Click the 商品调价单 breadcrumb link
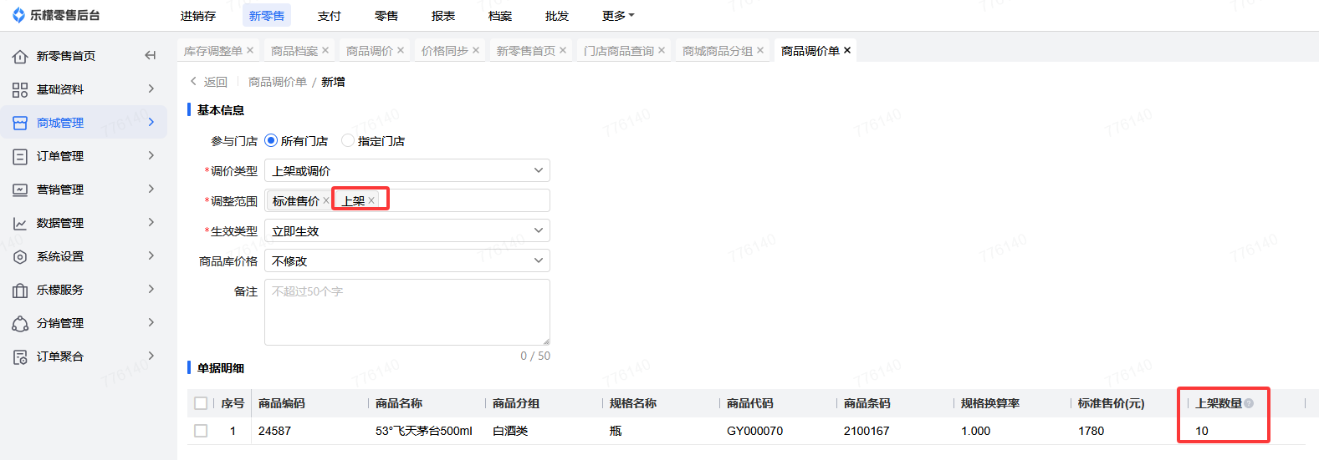 (x=278, y=82)
